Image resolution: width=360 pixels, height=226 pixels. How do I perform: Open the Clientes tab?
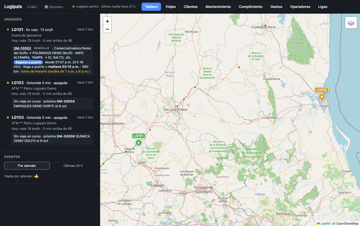click(191, 7)
